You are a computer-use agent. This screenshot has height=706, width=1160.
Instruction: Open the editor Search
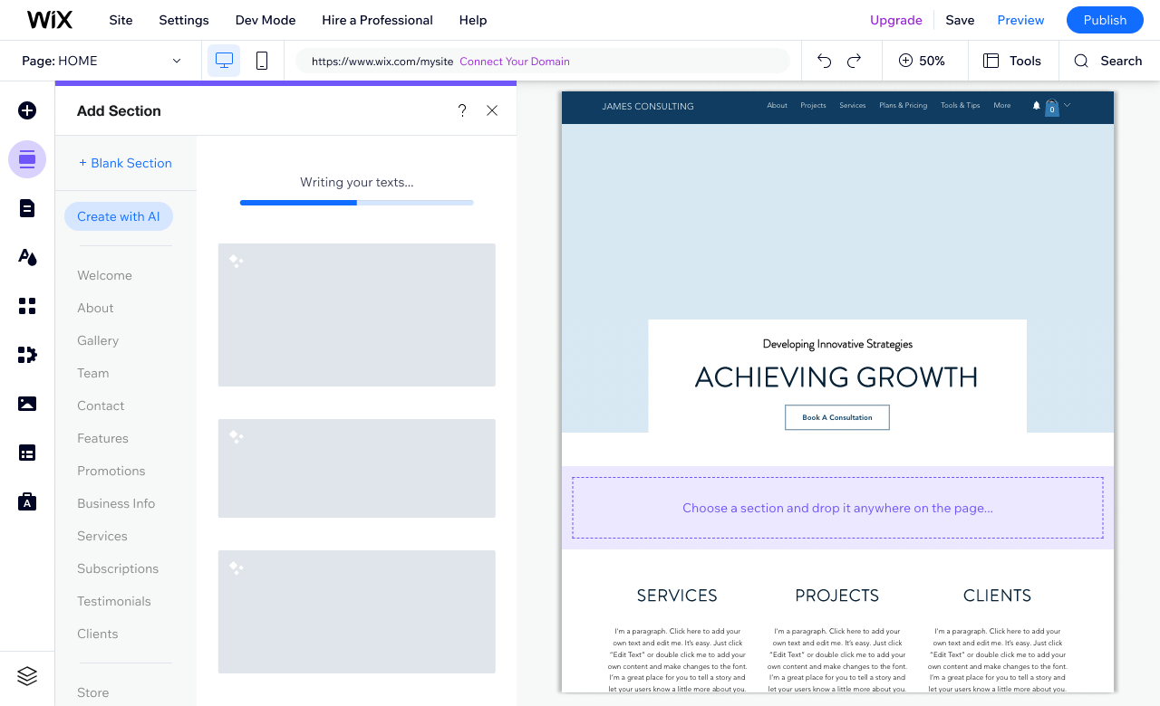point(1107,61)
